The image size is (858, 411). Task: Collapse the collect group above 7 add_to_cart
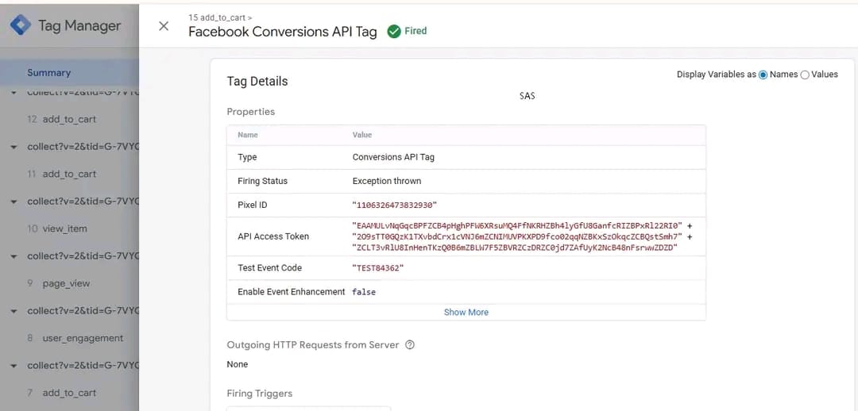[14, 366]
